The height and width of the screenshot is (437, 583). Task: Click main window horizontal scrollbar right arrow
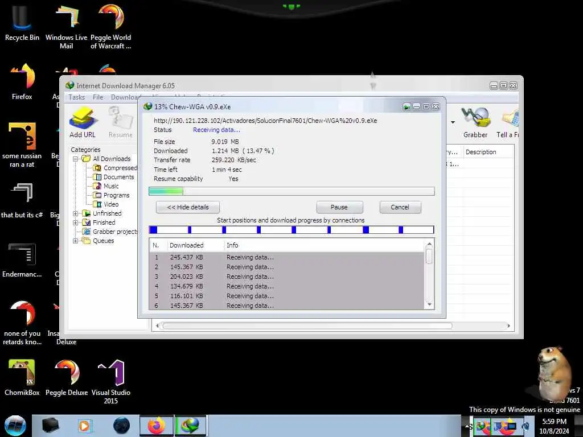click(x=508, y=325)
